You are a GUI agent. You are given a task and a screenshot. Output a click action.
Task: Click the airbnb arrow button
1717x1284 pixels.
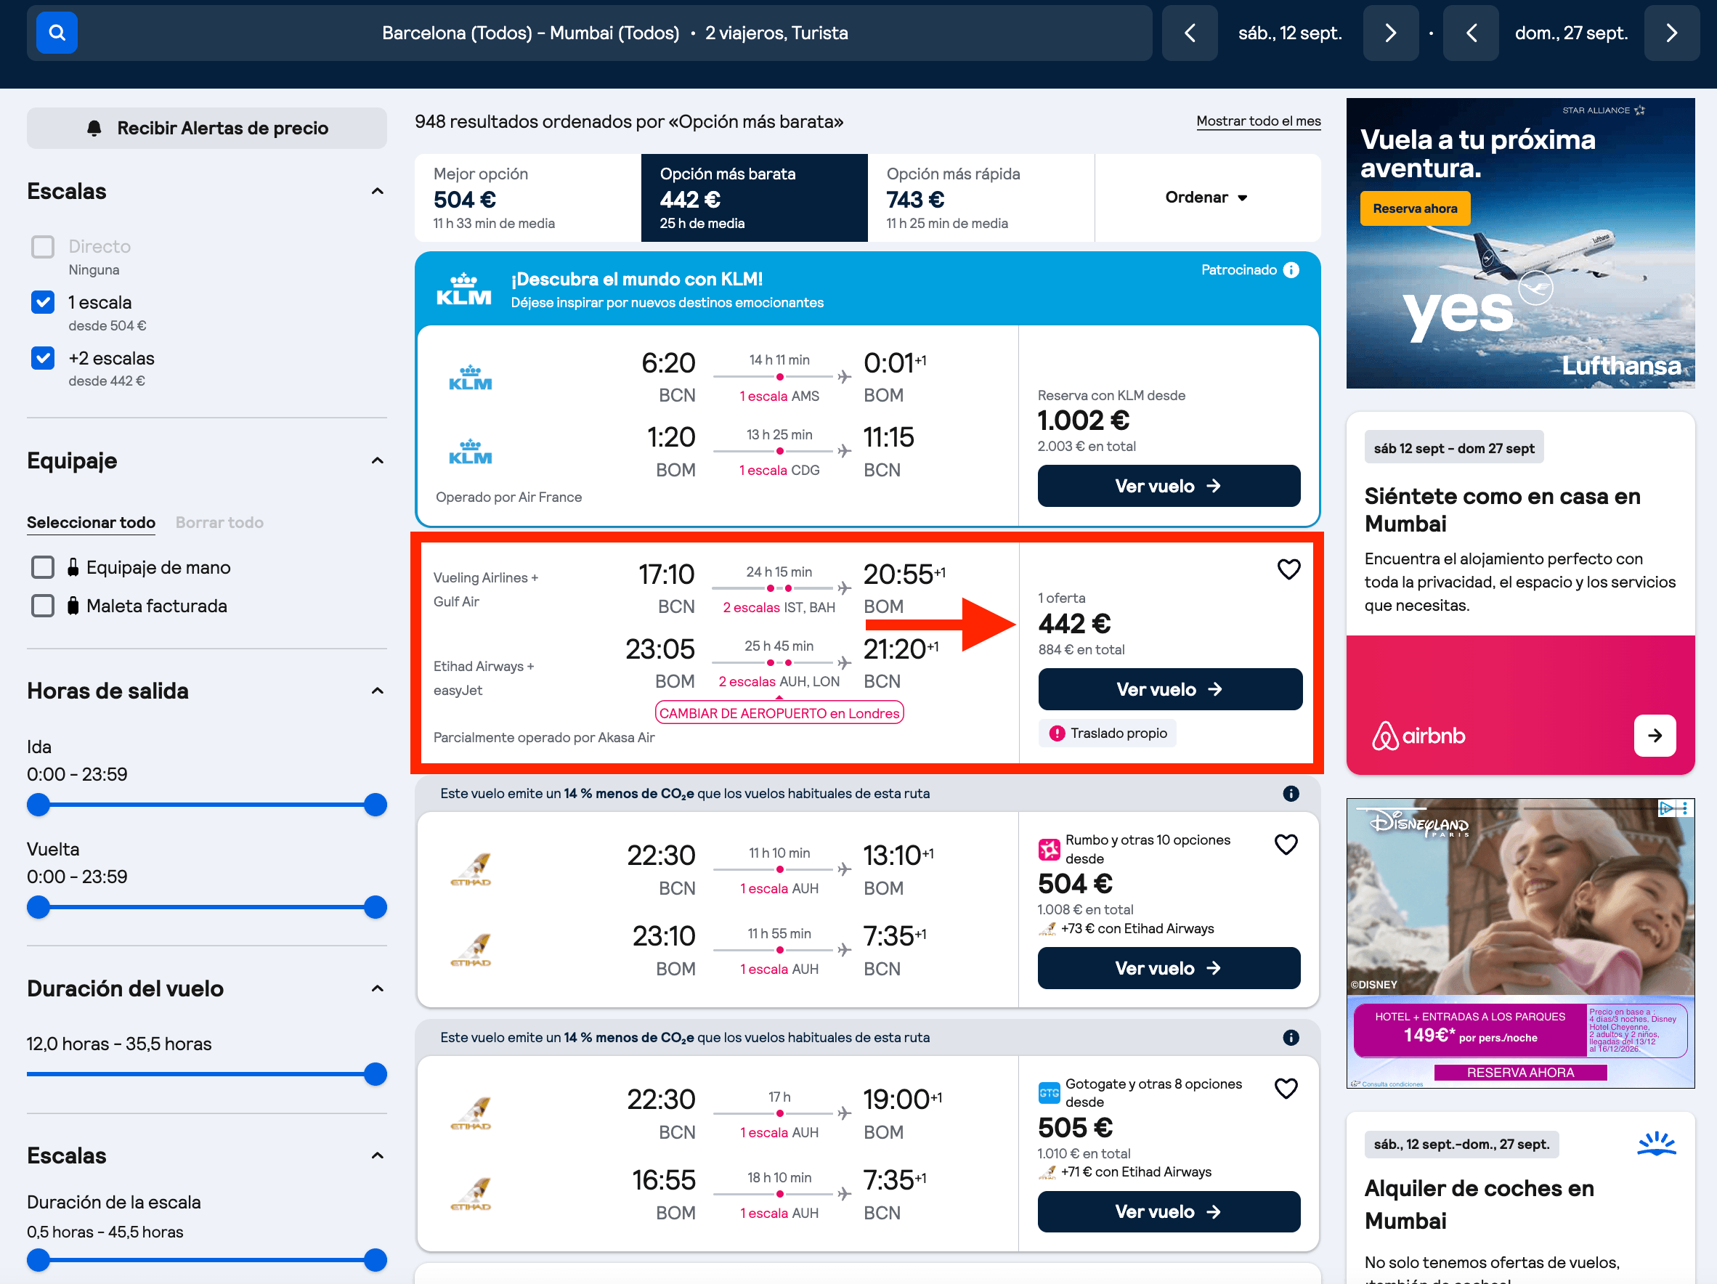click(1654, 735)
